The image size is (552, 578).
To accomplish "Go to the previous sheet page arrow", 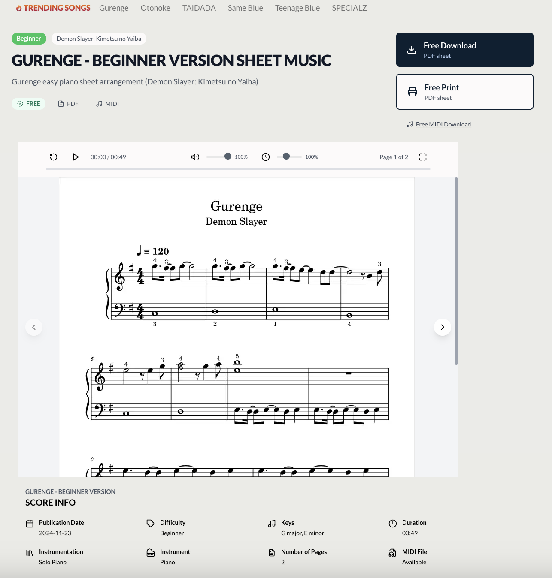I will 34,327.
